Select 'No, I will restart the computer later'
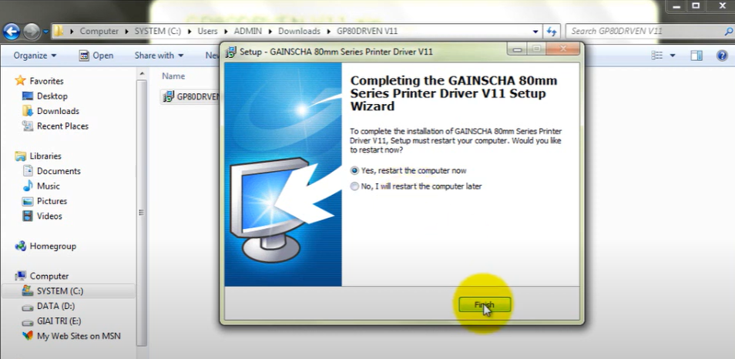The width and height of the screenshot is (735, 359). [416, 186]
